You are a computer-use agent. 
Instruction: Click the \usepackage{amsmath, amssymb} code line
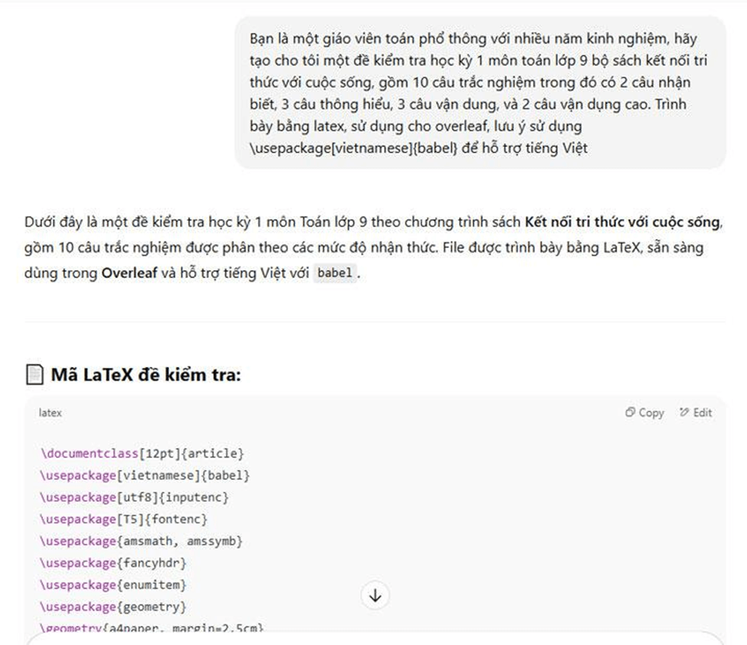point(142,542)
